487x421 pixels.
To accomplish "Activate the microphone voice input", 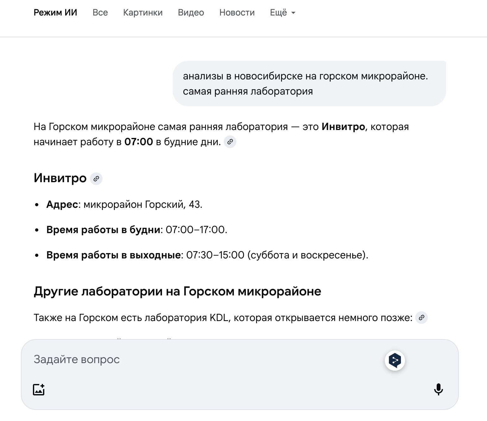I will tap(438, 389).
